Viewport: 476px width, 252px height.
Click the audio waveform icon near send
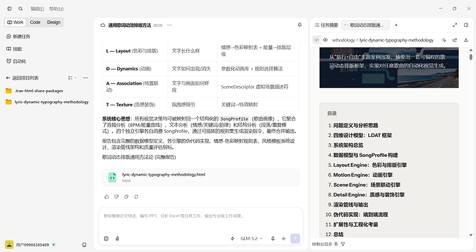click(284, 239)
